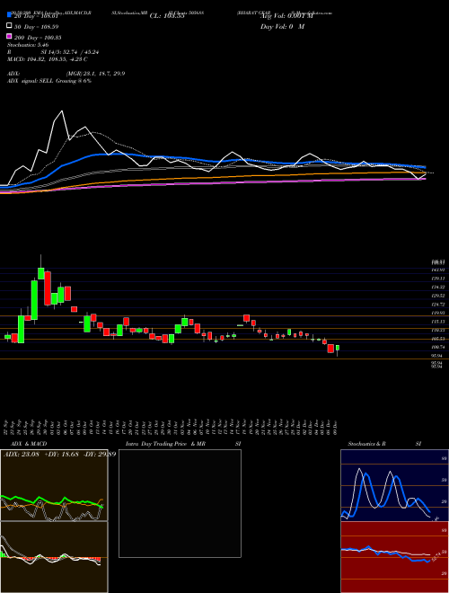449x593 pixels.
Task: Click the Stochastics 5.46 reading
Action: (28, 45)
